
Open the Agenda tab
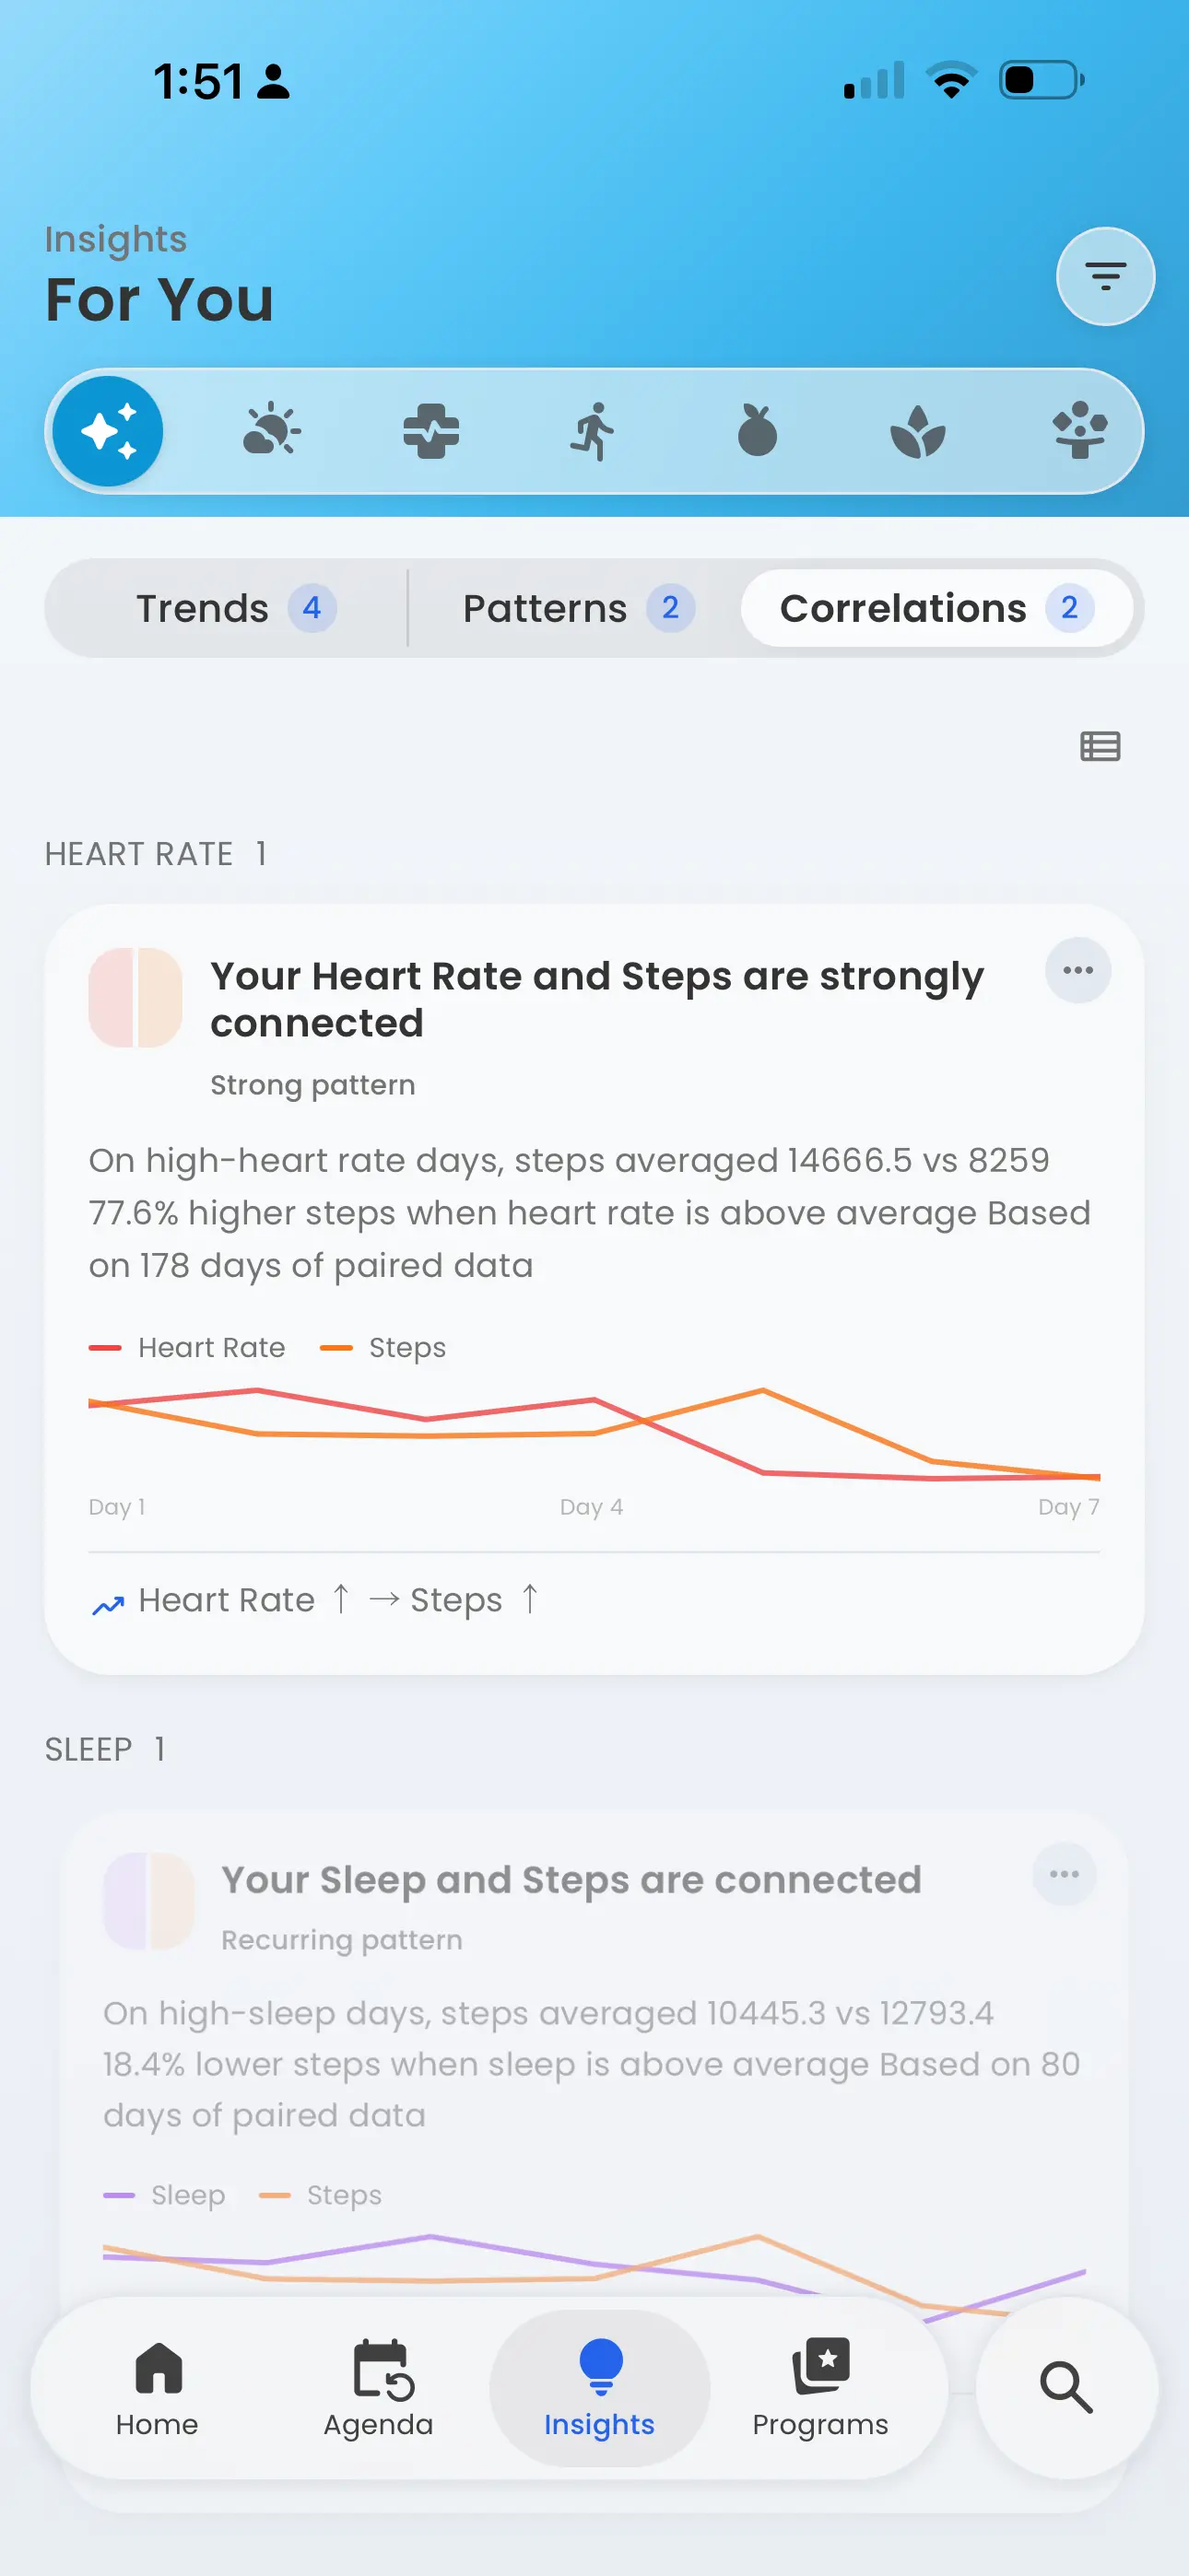click(378, 2388)
